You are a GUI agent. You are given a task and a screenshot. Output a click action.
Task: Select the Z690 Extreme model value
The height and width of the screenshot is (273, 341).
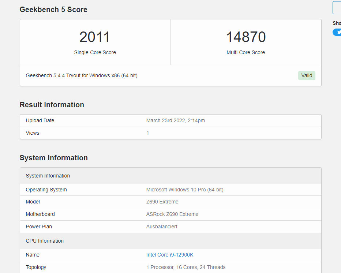(x=162, y=202)
